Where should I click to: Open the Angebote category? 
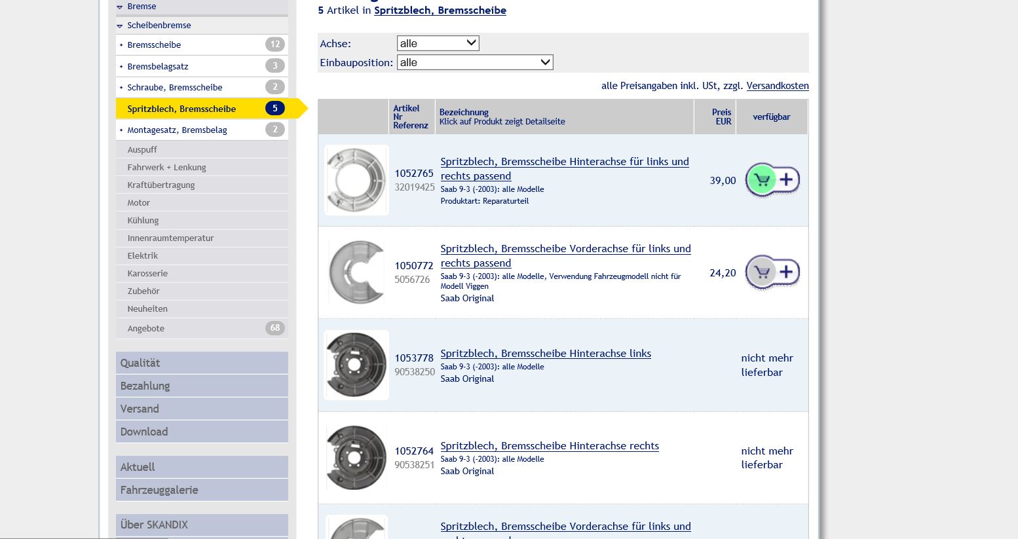click(202, 328)
